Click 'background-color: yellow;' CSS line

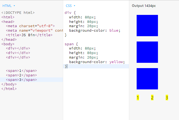pos(97,62)
